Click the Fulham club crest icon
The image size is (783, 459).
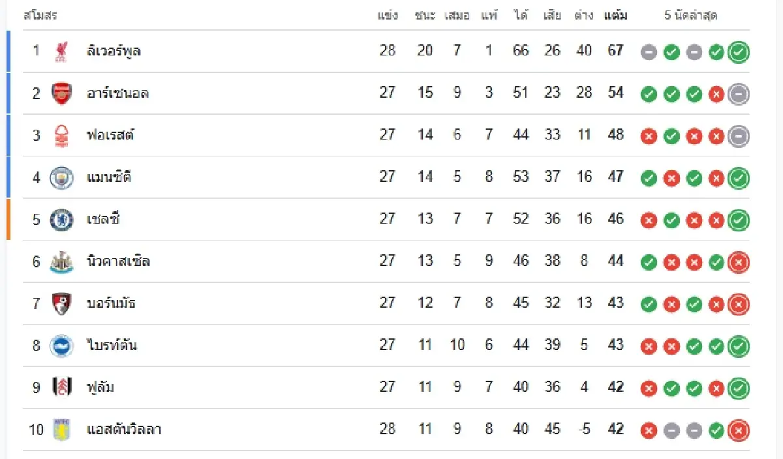point(61,388)
